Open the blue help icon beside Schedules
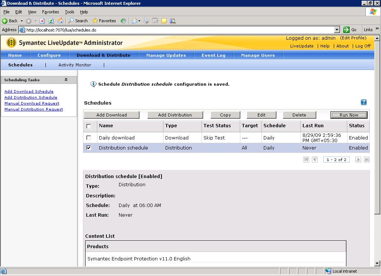 [x=364, y=102]
